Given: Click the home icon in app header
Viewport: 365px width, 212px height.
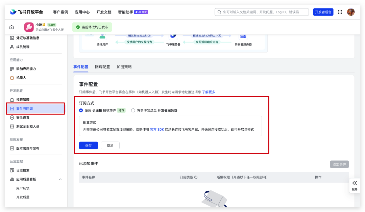Looking at the screenshot, I should [x=12, y=27].
